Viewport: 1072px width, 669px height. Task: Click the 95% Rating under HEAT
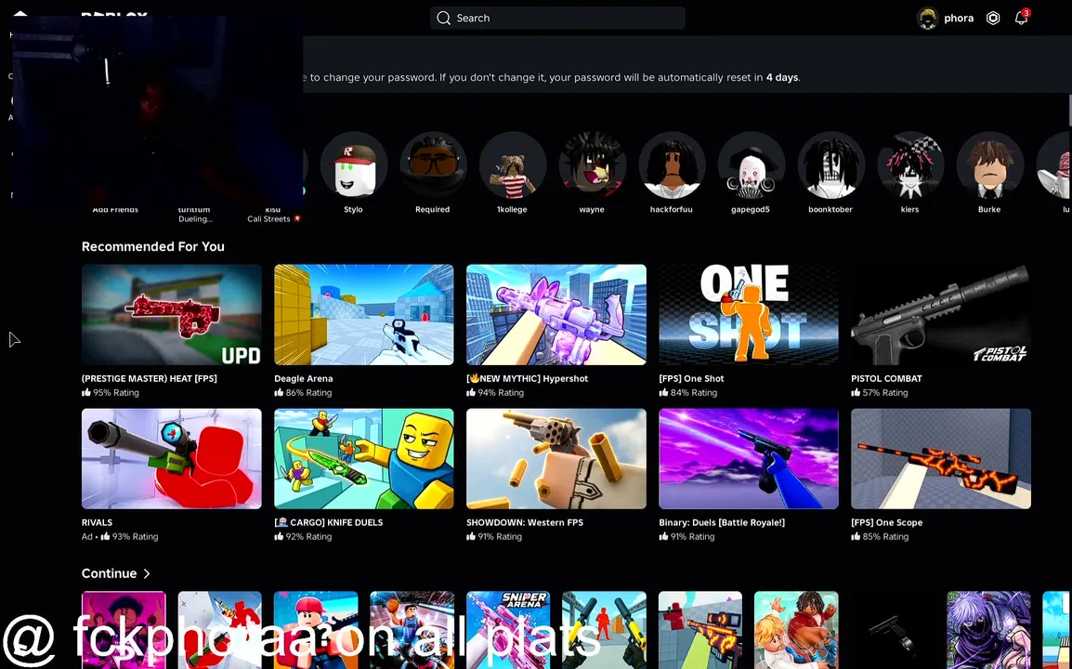[x=110, y=393]
